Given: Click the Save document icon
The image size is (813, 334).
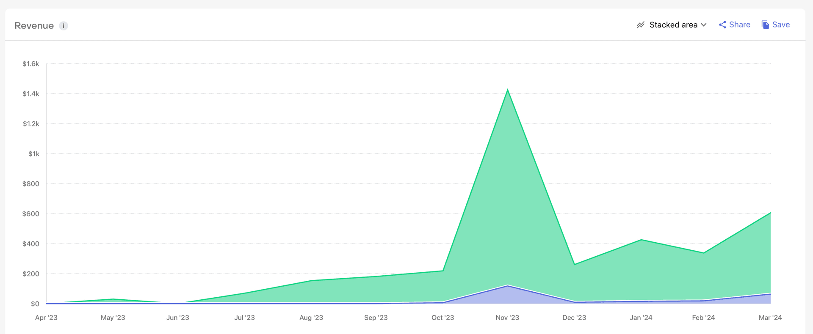Looking at the screenshot, I should (x=765, y=25).
